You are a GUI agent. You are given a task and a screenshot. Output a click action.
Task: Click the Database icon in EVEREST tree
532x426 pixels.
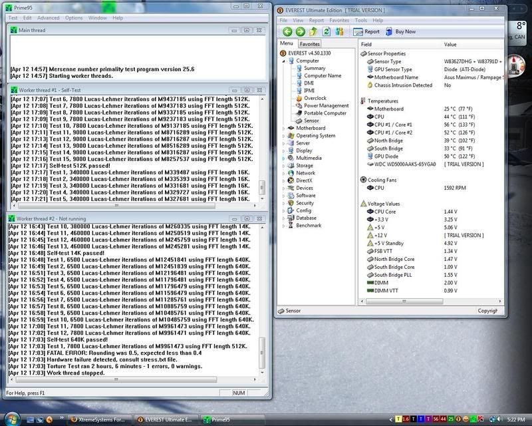tap(291, 218)
